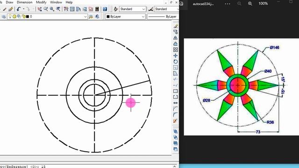Expand the Redo history dropdown arrow

(33, 9)
